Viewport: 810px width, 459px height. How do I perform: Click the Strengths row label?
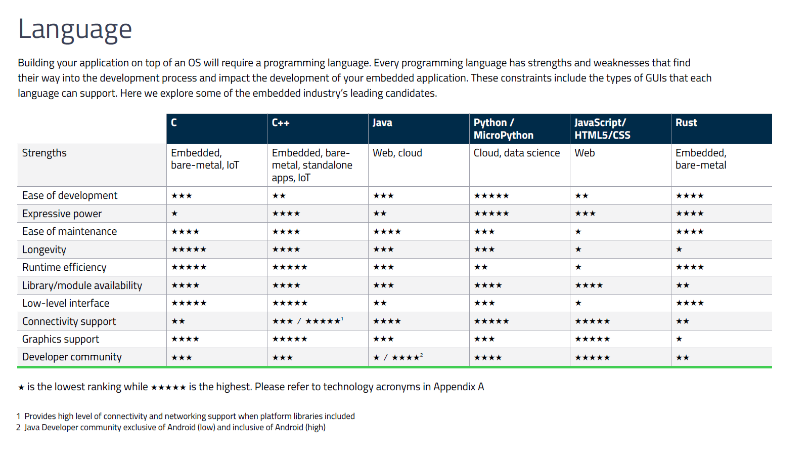tap(44, 153)
